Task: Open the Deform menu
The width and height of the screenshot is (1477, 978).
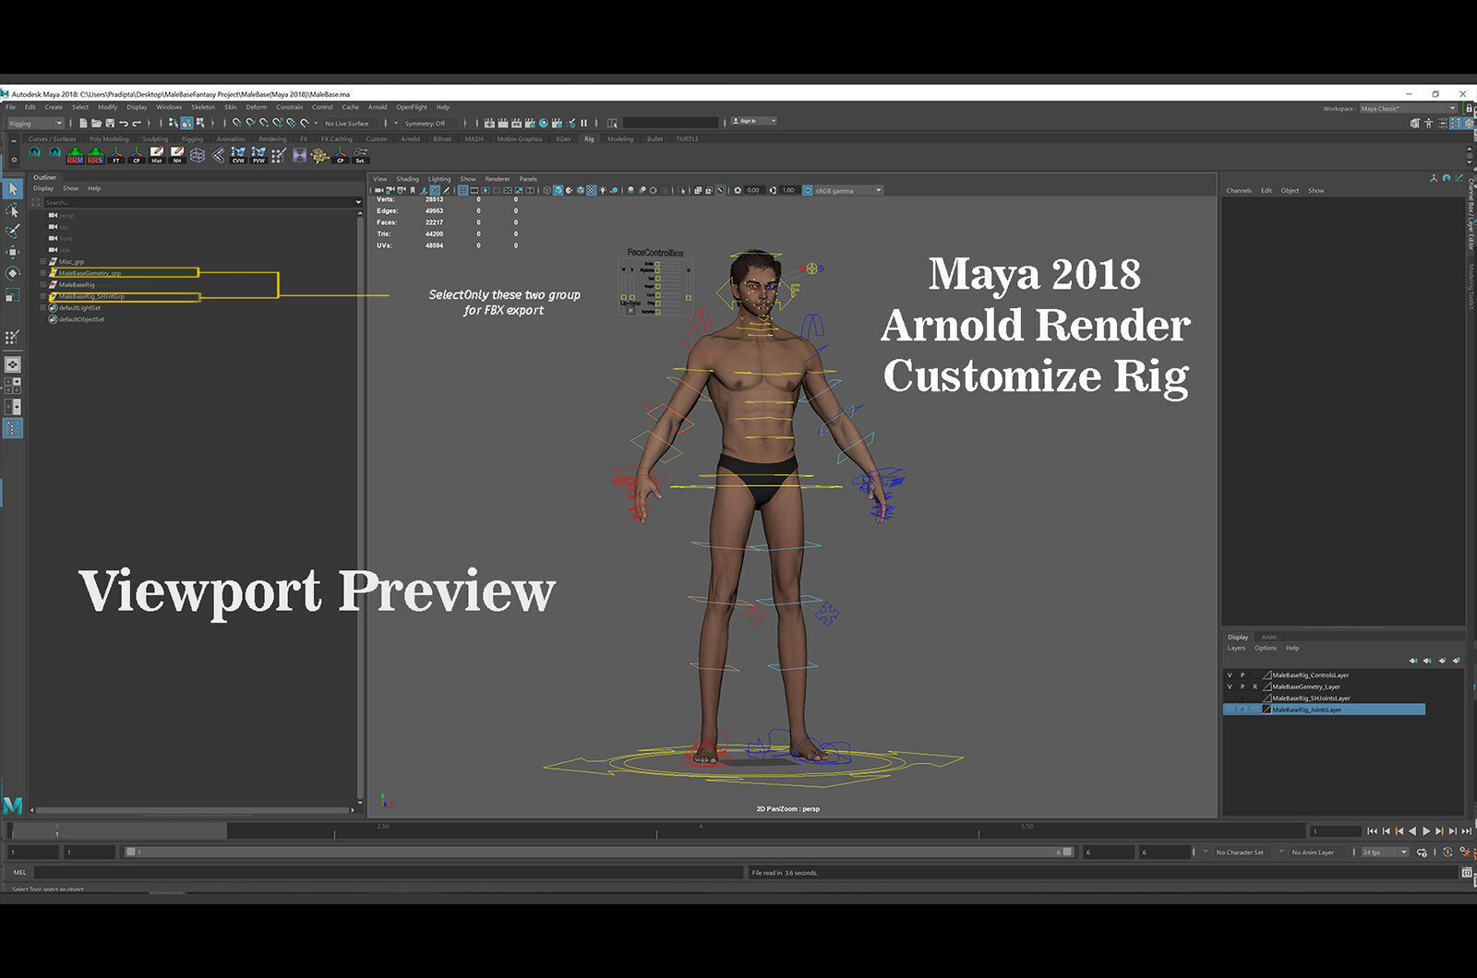Action: pyautogui.click(x=257, y=107)
